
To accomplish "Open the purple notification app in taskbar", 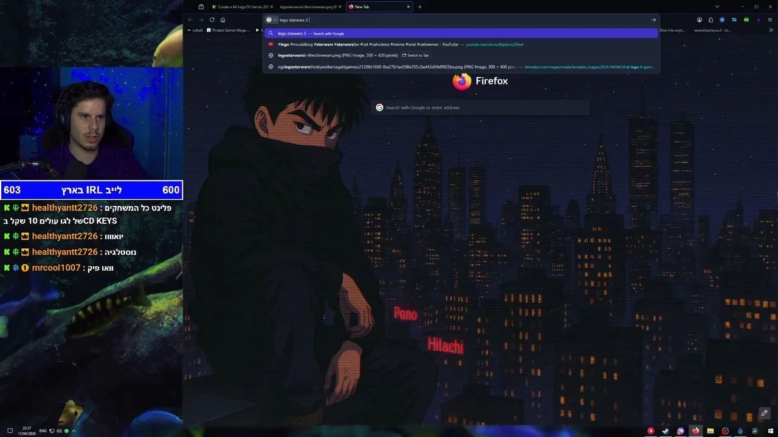I will tap(680, 431).
